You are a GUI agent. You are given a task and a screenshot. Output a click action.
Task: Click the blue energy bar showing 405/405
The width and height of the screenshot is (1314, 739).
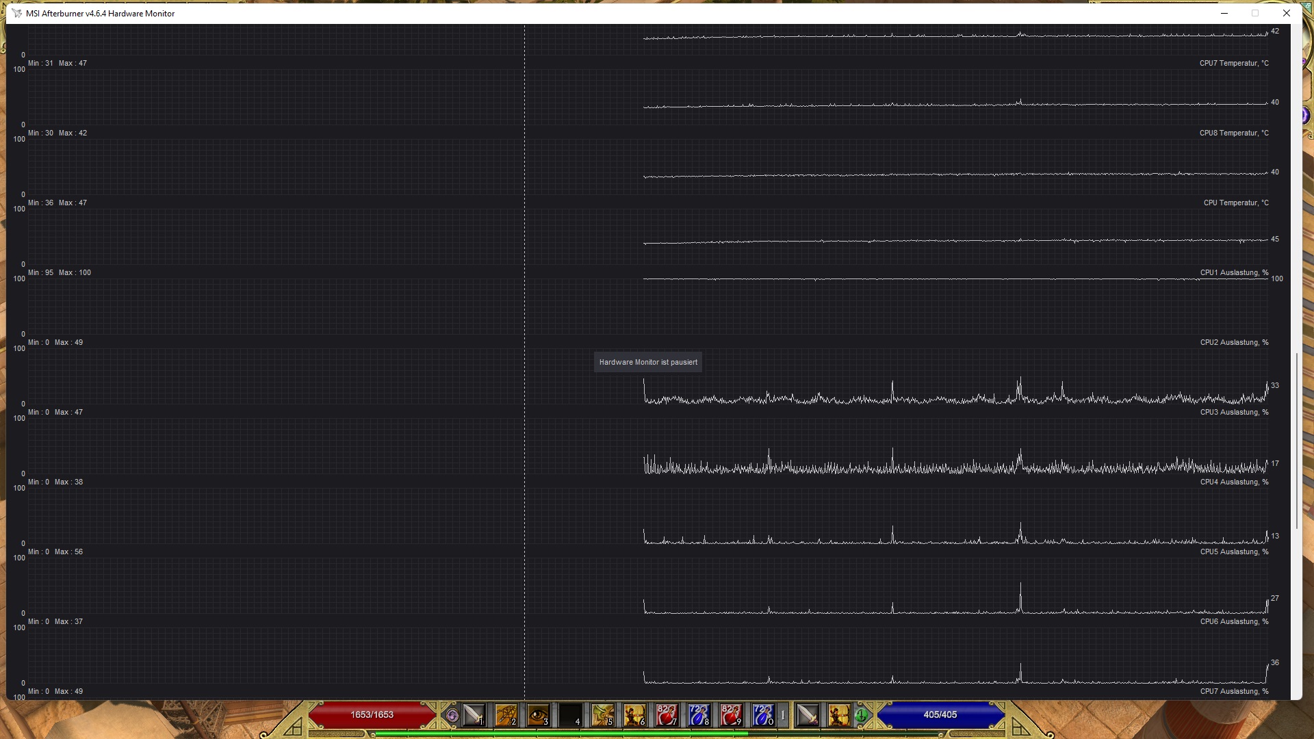pyautogui.click(x=940, y=715)
